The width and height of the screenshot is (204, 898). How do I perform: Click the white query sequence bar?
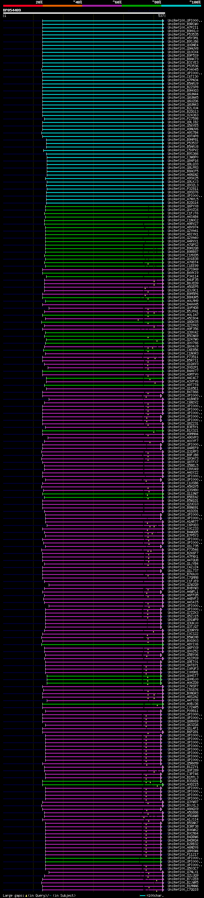click(x=84, y=13)
